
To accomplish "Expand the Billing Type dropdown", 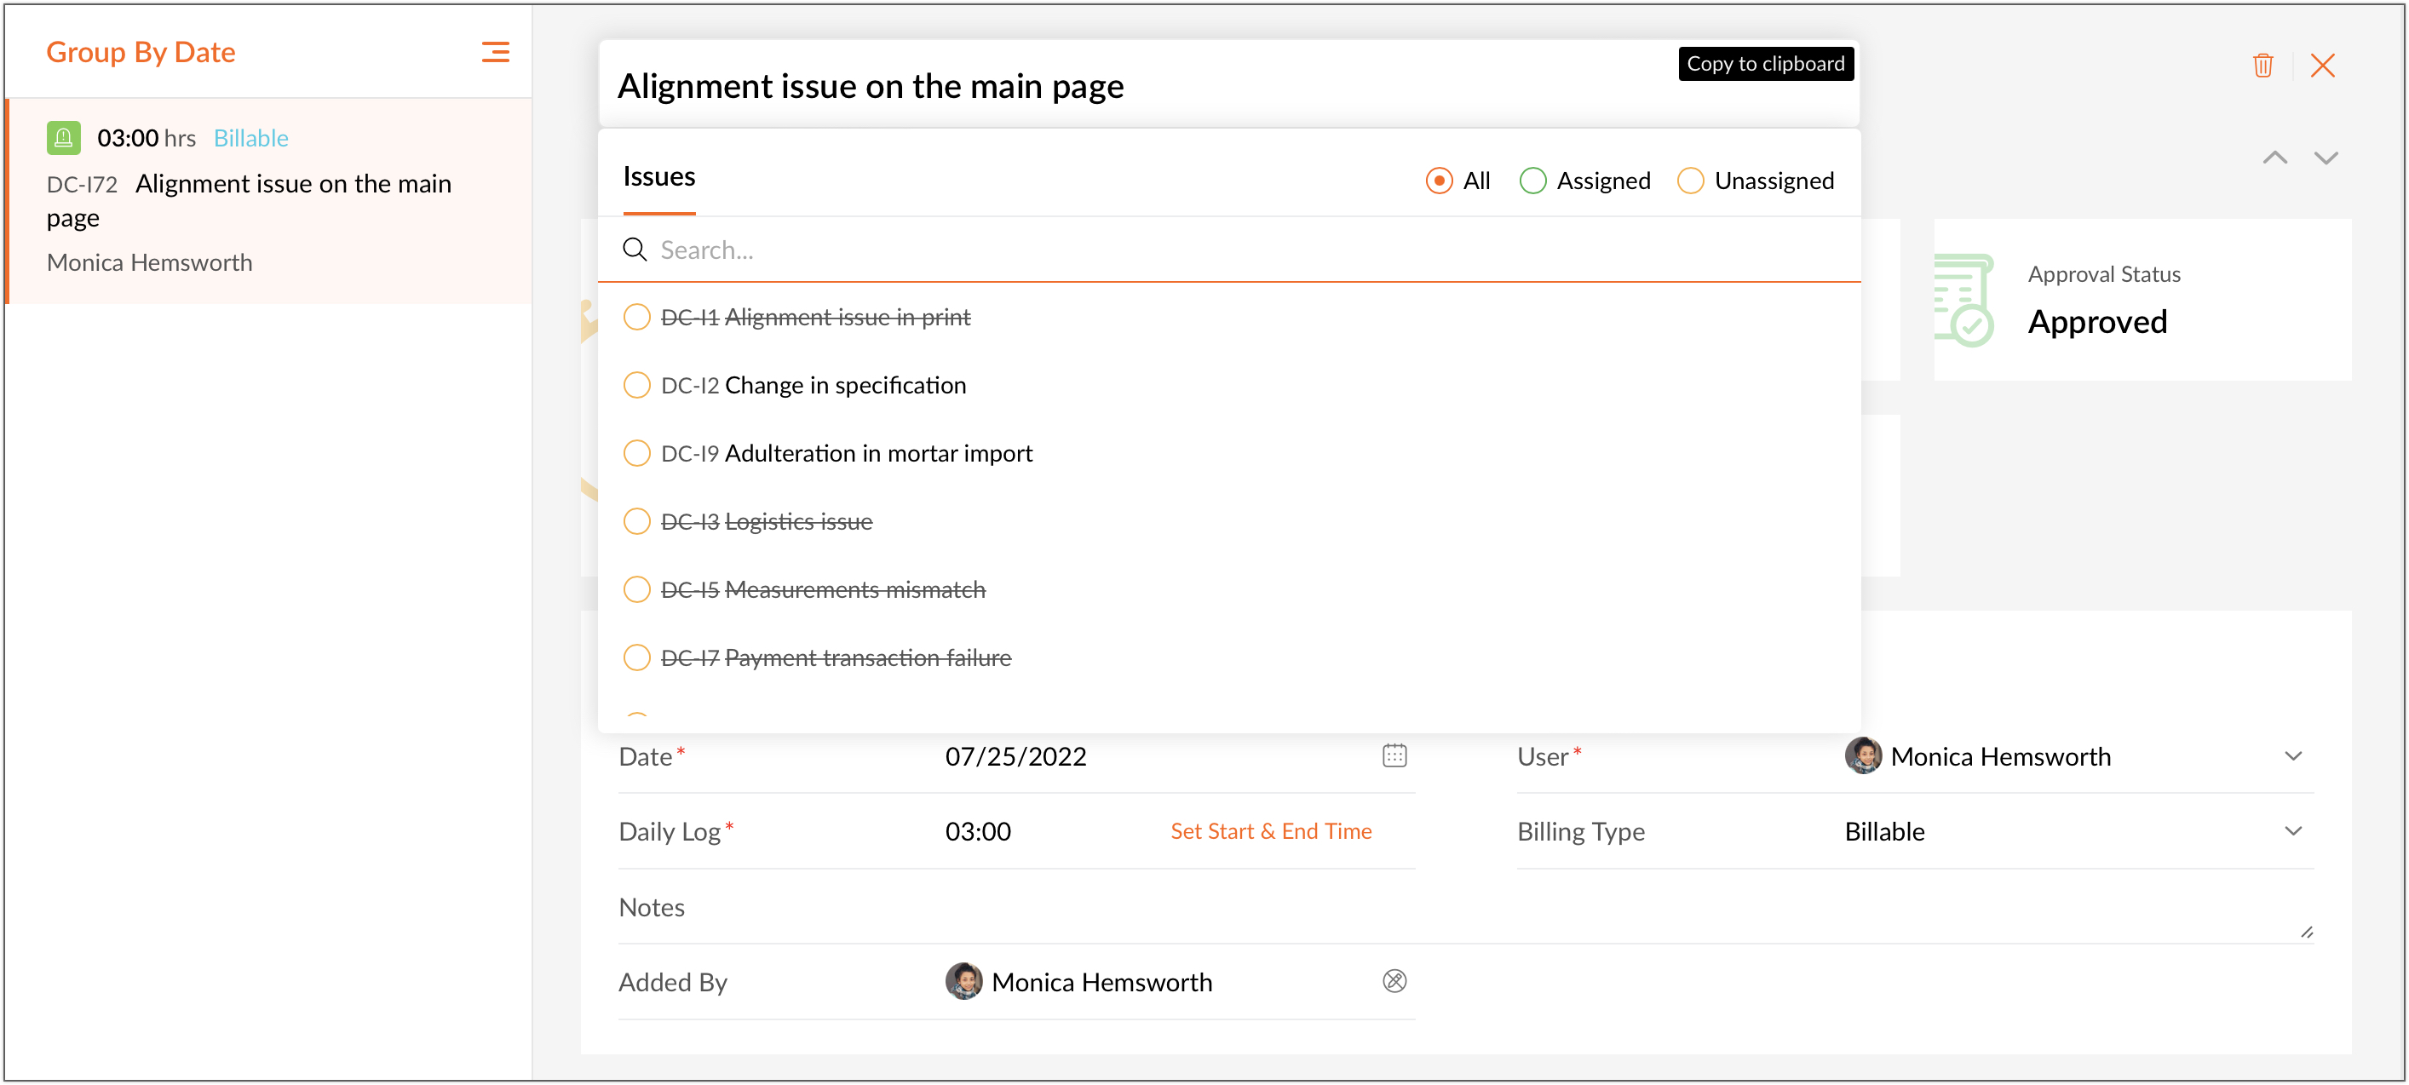I will (2292, 831).
